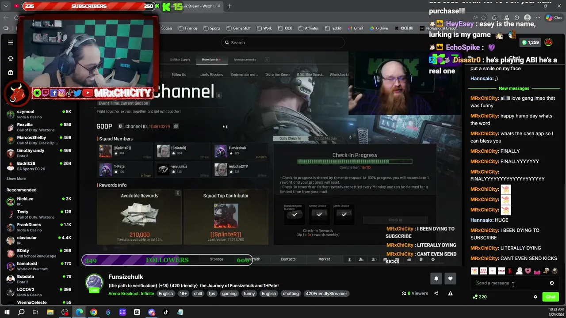Select the chill stream tag

[198, 293]
